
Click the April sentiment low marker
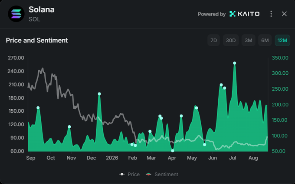(x=173, y=151)
